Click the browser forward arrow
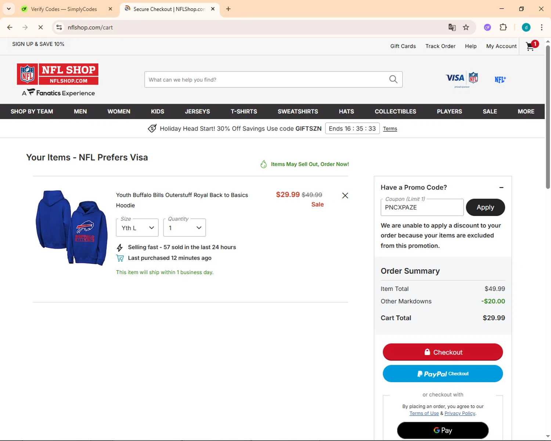551x441 pixels. point(25,27)
